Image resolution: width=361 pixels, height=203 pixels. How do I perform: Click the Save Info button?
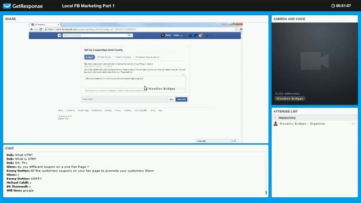click(182, 99)
